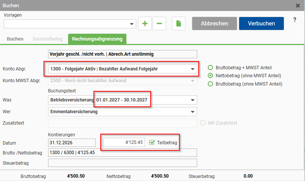The height and width of the screenshot is (181, 305).
Task: Close the Buchen dialog with the X
Action: point(298,6)
